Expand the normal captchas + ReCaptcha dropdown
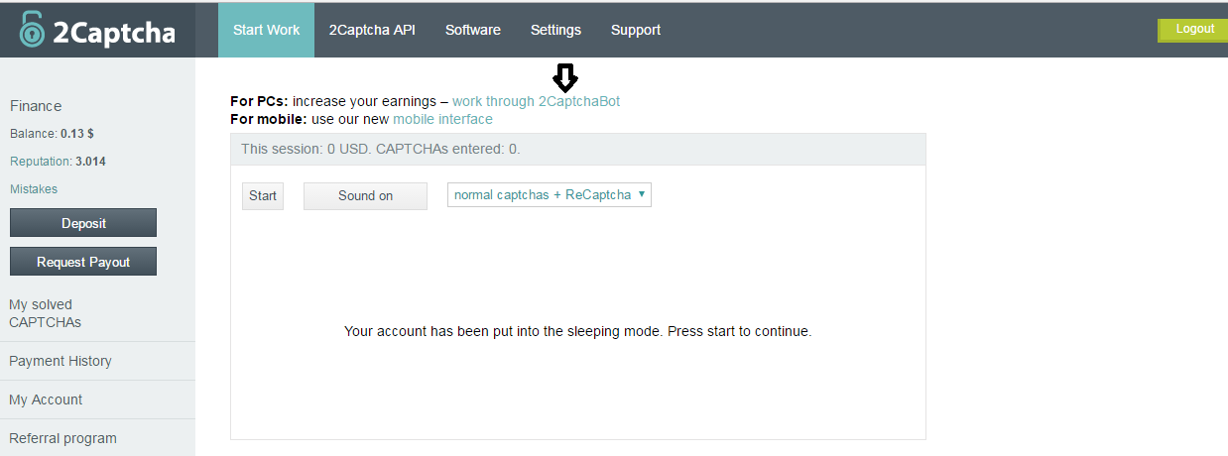This screenshot has height=456, width=1228. [x=550, y=195]
